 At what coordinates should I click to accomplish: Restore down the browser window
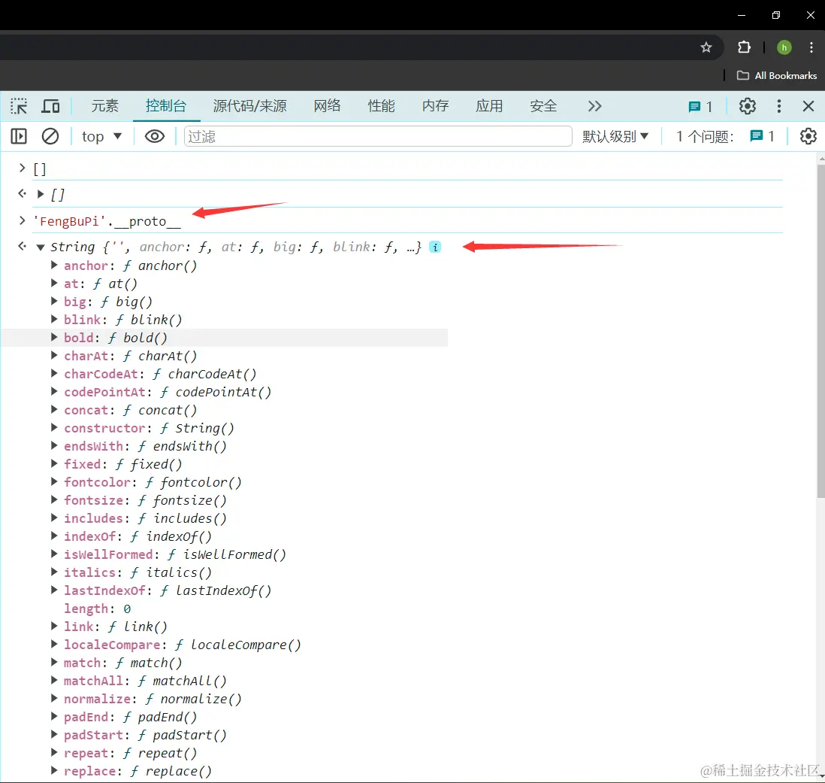pos(775,15)
